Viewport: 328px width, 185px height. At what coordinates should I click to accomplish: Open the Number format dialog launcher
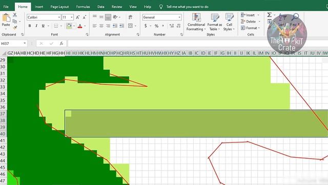(181, 34)
